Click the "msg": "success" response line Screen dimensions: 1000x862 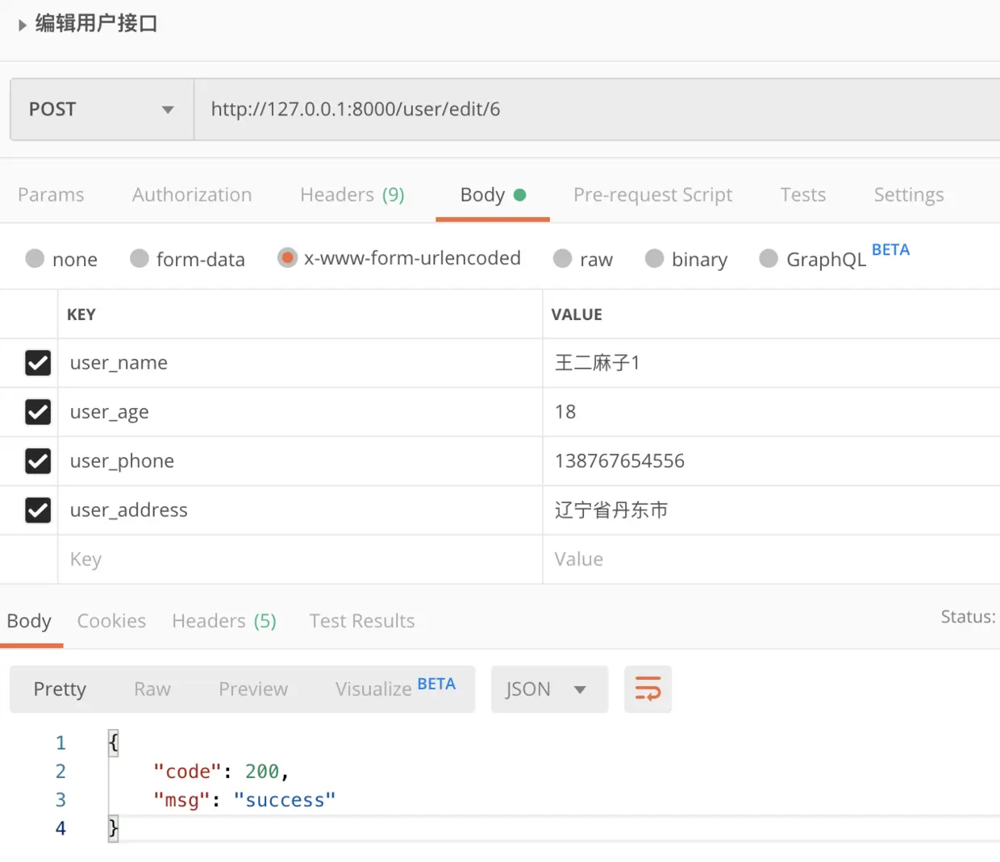244,800
